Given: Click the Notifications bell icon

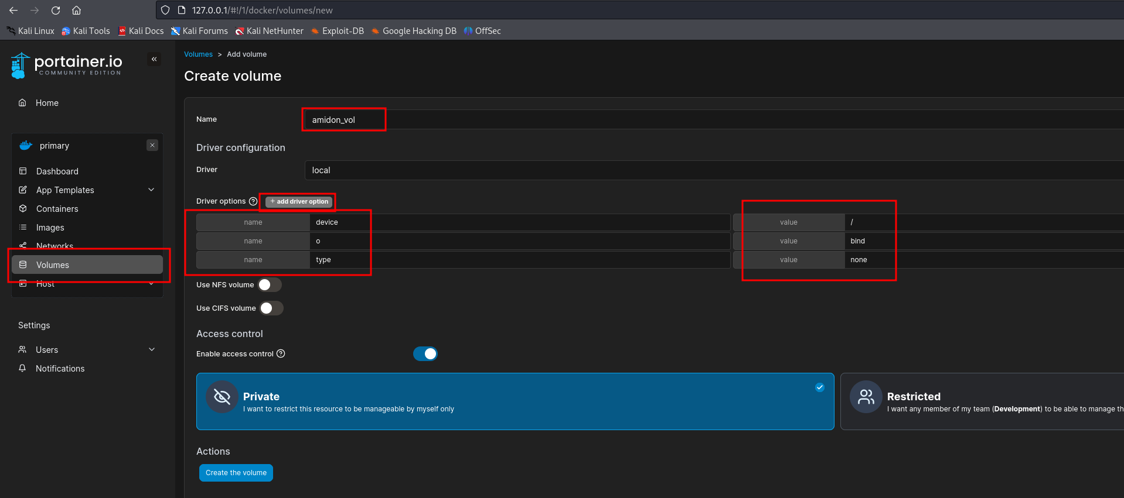Looking at the screenshot, I should [x=22, y=368].
